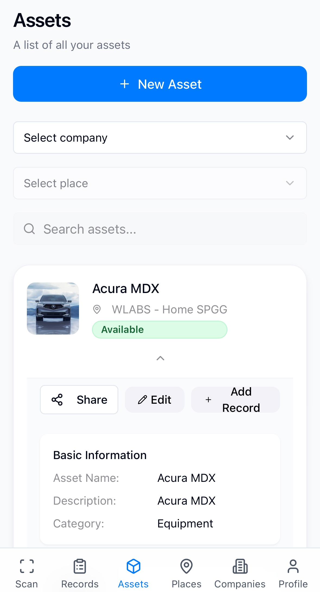The image size is (320, 592).
Task: Click the green Available status badge
Action: point(160,330)
